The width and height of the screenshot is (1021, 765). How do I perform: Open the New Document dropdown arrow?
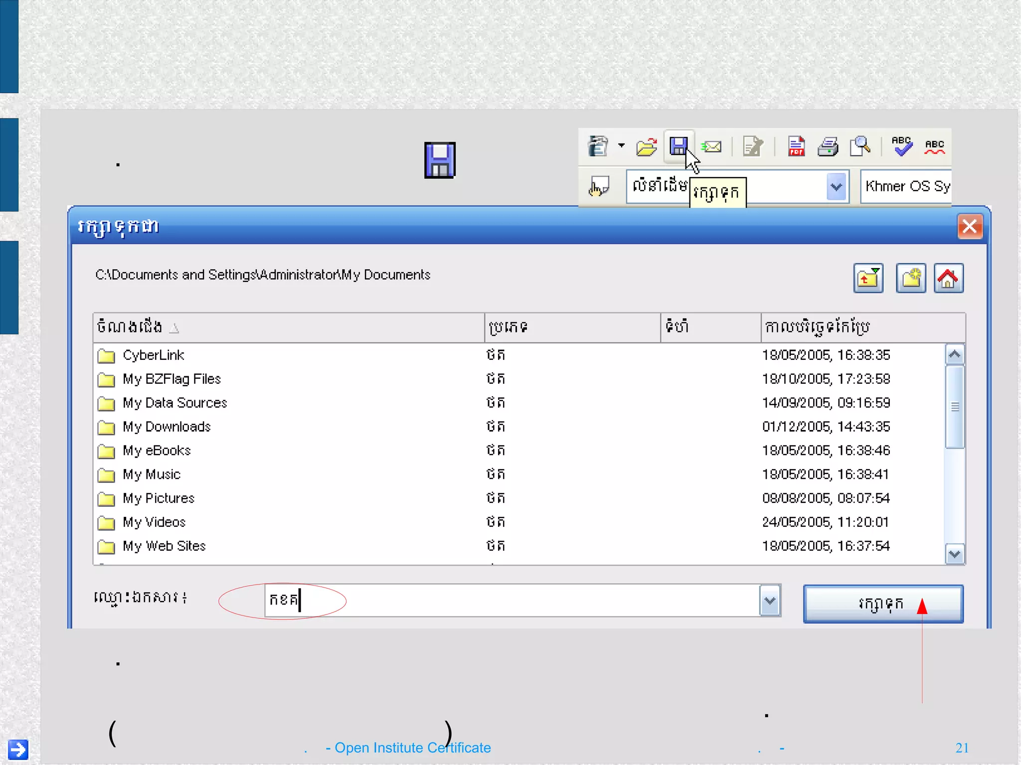621,146
